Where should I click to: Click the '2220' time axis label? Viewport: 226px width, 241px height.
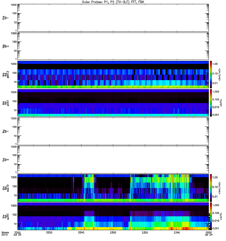click(x=49, y=232)
